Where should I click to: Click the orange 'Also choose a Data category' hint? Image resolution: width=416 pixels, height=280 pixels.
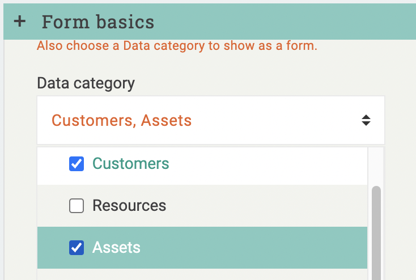tap(177, 46)
